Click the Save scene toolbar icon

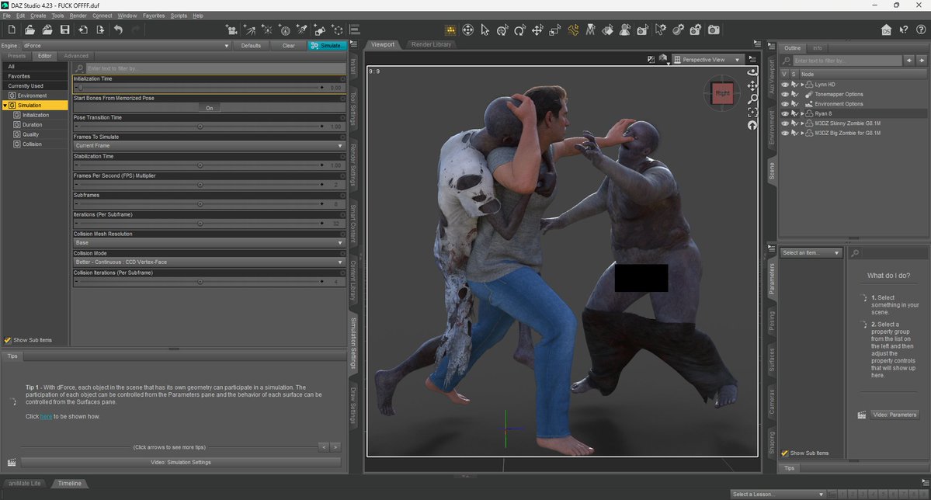65,30
